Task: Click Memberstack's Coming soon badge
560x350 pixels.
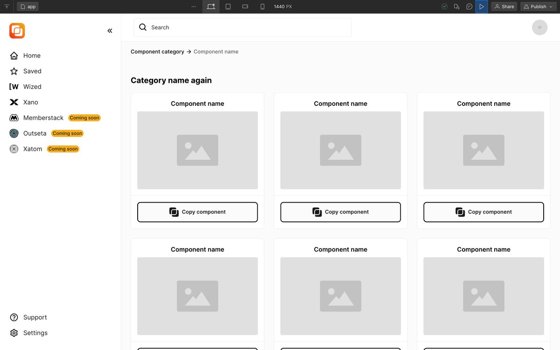Action: point(84,118)
